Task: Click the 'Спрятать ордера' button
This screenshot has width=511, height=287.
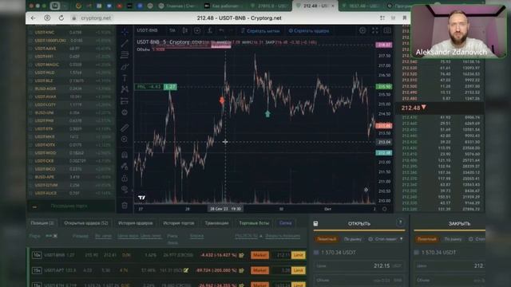Action: pos(309,31)
